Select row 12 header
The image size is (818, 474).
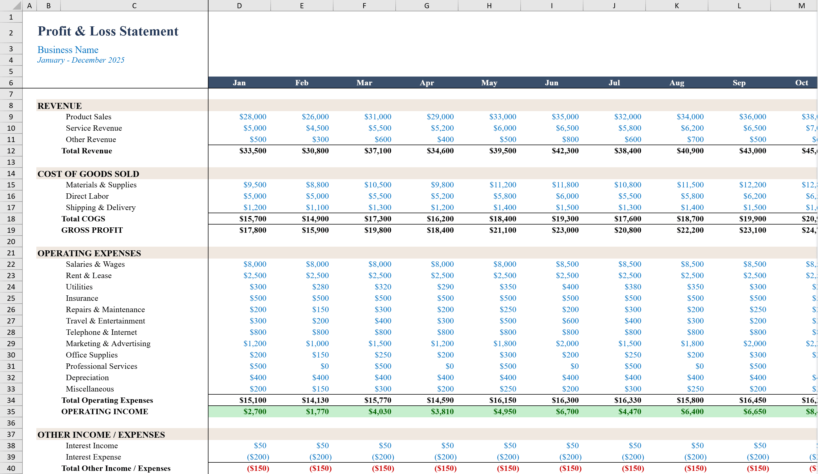tap(11, 151)
